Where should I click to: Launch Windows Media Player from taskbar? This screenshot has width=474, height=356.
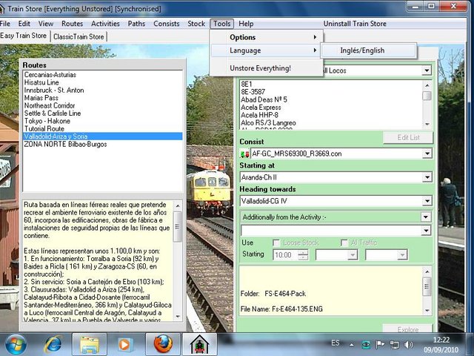pyautogui.click(x=125, y=344)
